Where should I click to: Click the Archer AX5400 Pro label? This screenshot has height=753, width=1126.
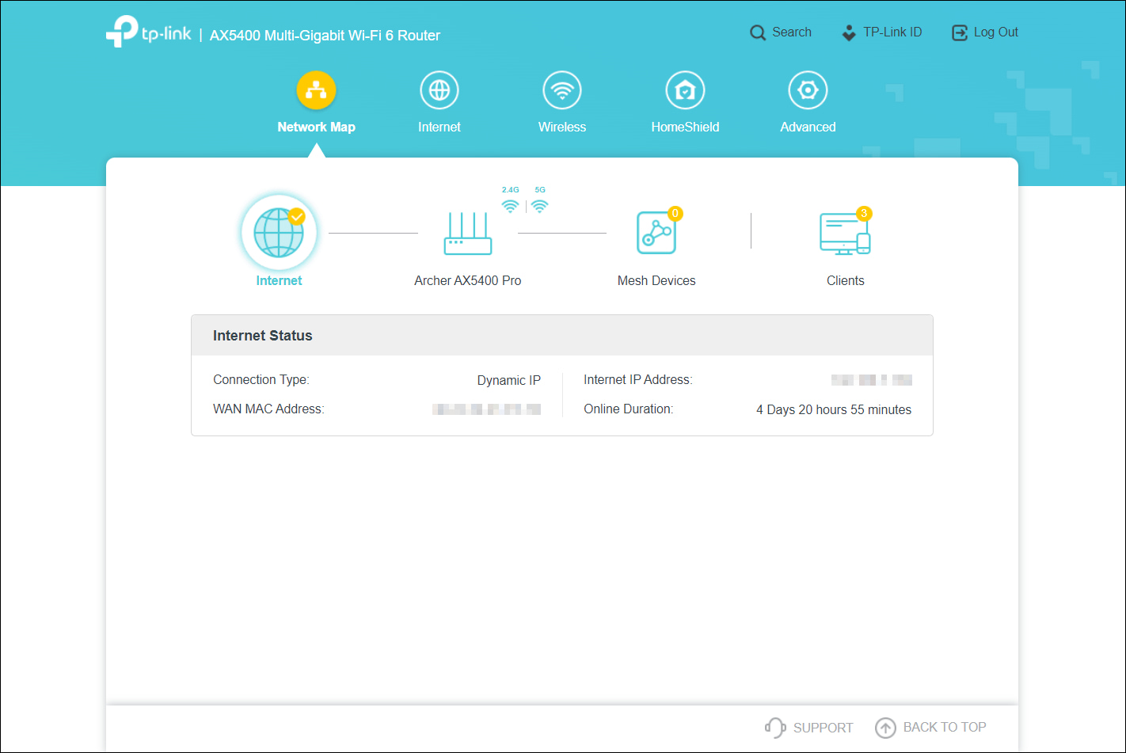click(468, 280)
